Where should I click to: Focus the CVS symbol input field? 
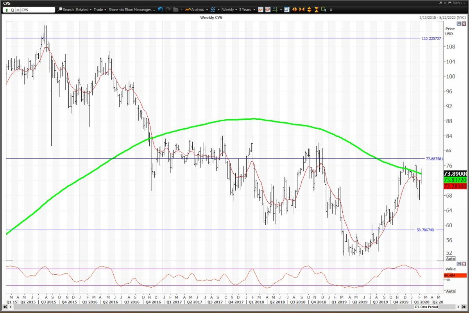tap(38, 10)
